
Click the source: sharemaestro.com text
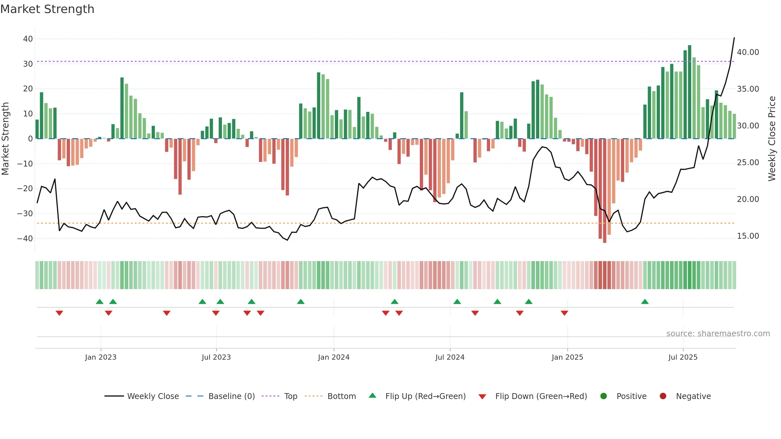tap(718, 333)
